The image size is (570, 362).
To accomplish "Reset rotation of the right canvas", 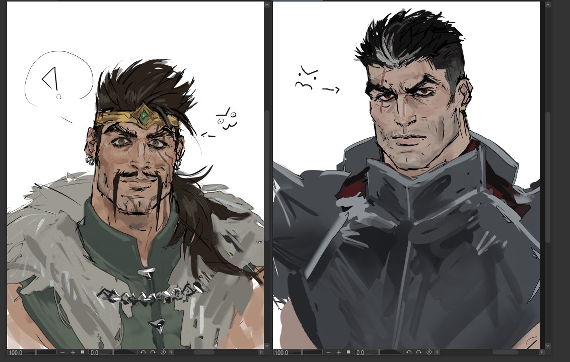I will pyautogui.click(x=429, y=352).
